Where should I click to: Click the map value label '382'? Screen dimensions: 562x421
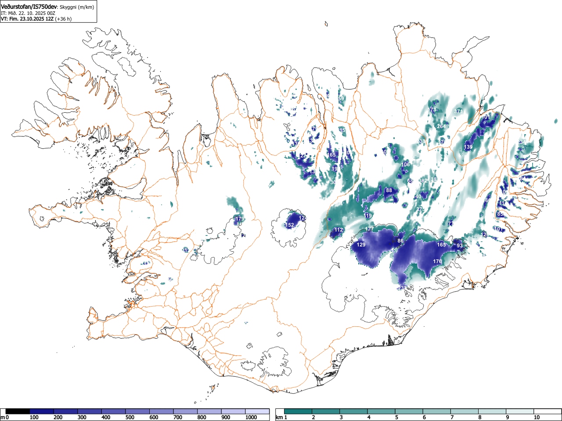pos(423,181)
